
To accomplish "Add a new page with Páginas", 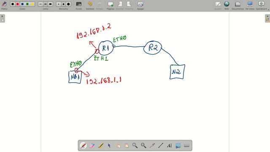I will pos(111,5).
